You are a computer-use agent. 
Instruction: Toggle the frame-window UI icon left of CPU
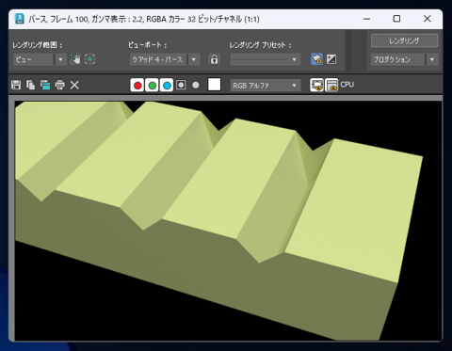(331, 85)
